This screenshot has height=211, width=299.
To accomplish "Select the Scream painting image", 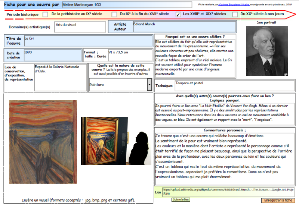I will 43,142.
